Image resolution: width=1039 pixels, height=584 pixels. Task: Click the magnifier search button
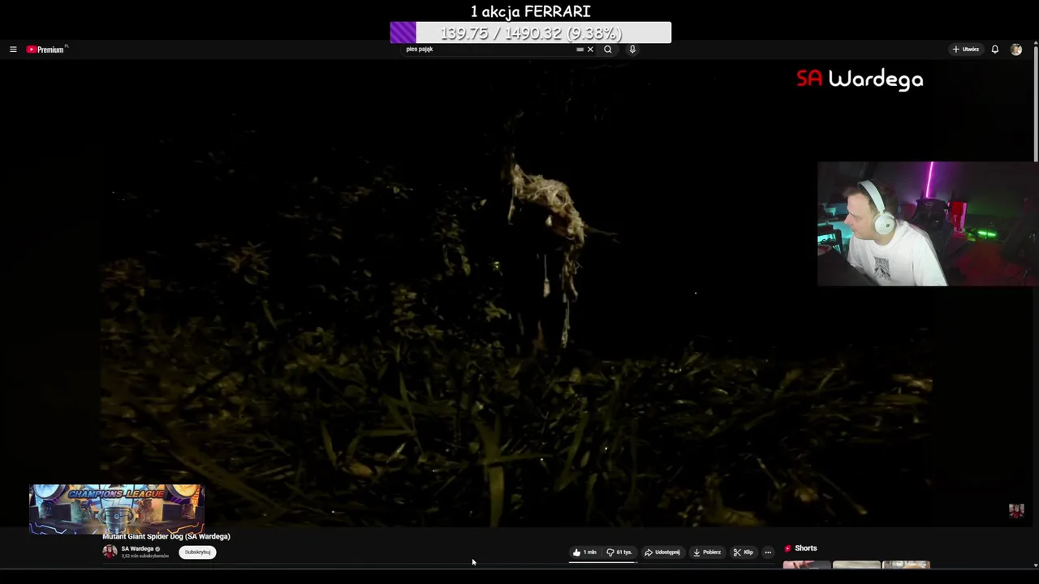(607, 49)
